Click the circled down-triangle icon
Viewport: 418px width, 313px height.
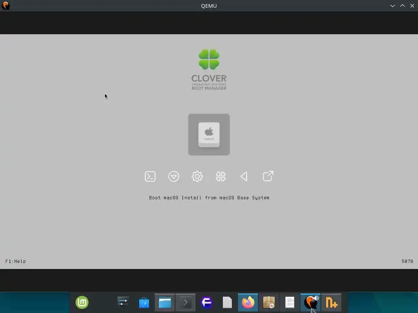(173, 176)
